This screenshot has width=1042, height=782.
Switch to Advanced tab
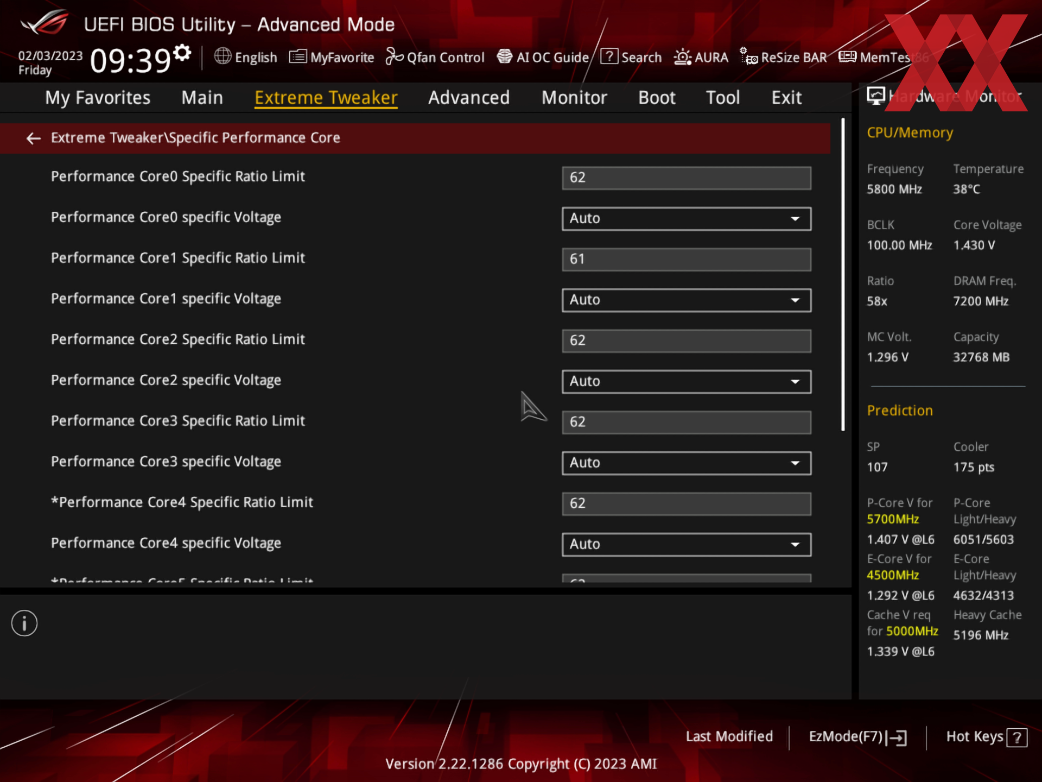click(x=469, y=98)
